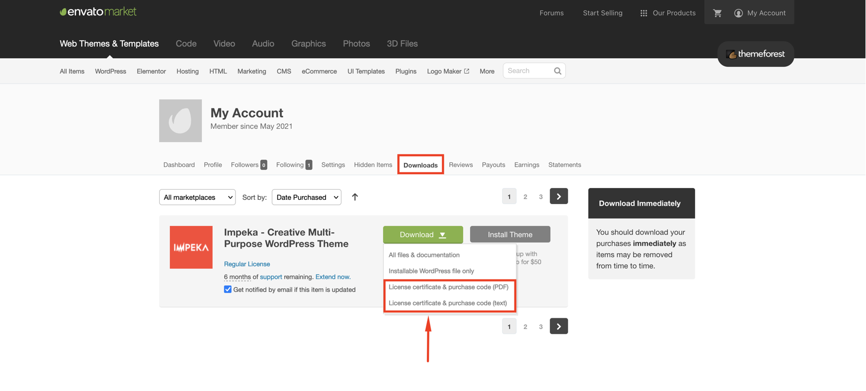Image resolution: width=866 pixels, height=391 pixels.
Task: Open the All marketplaces dropdown
Action: click(197, 197)
